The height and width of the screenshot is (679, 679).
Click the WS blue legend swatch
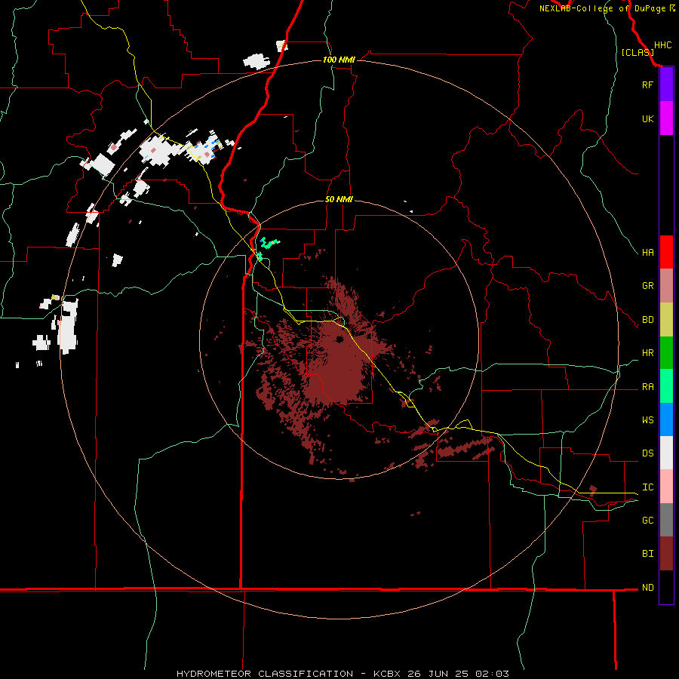[x=666, y=419]
